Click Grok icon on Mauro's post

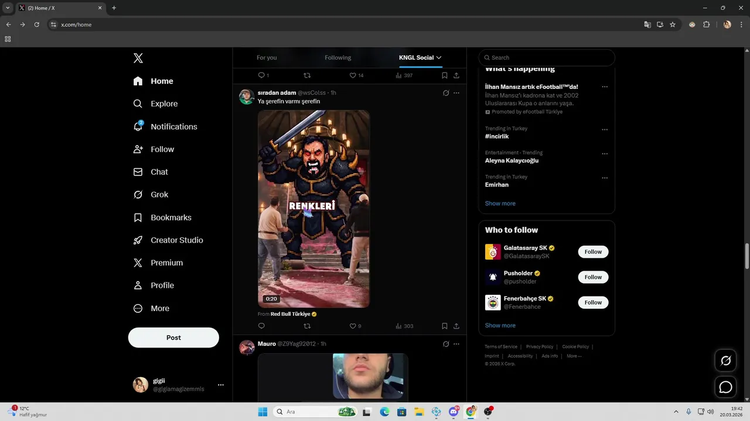coord(446,344)
